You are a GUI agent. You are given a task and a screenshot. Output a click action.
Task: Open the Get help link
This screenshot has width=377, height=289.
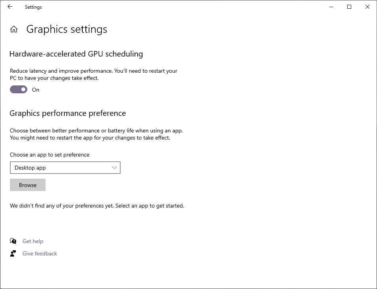click(x=33, y=241)
